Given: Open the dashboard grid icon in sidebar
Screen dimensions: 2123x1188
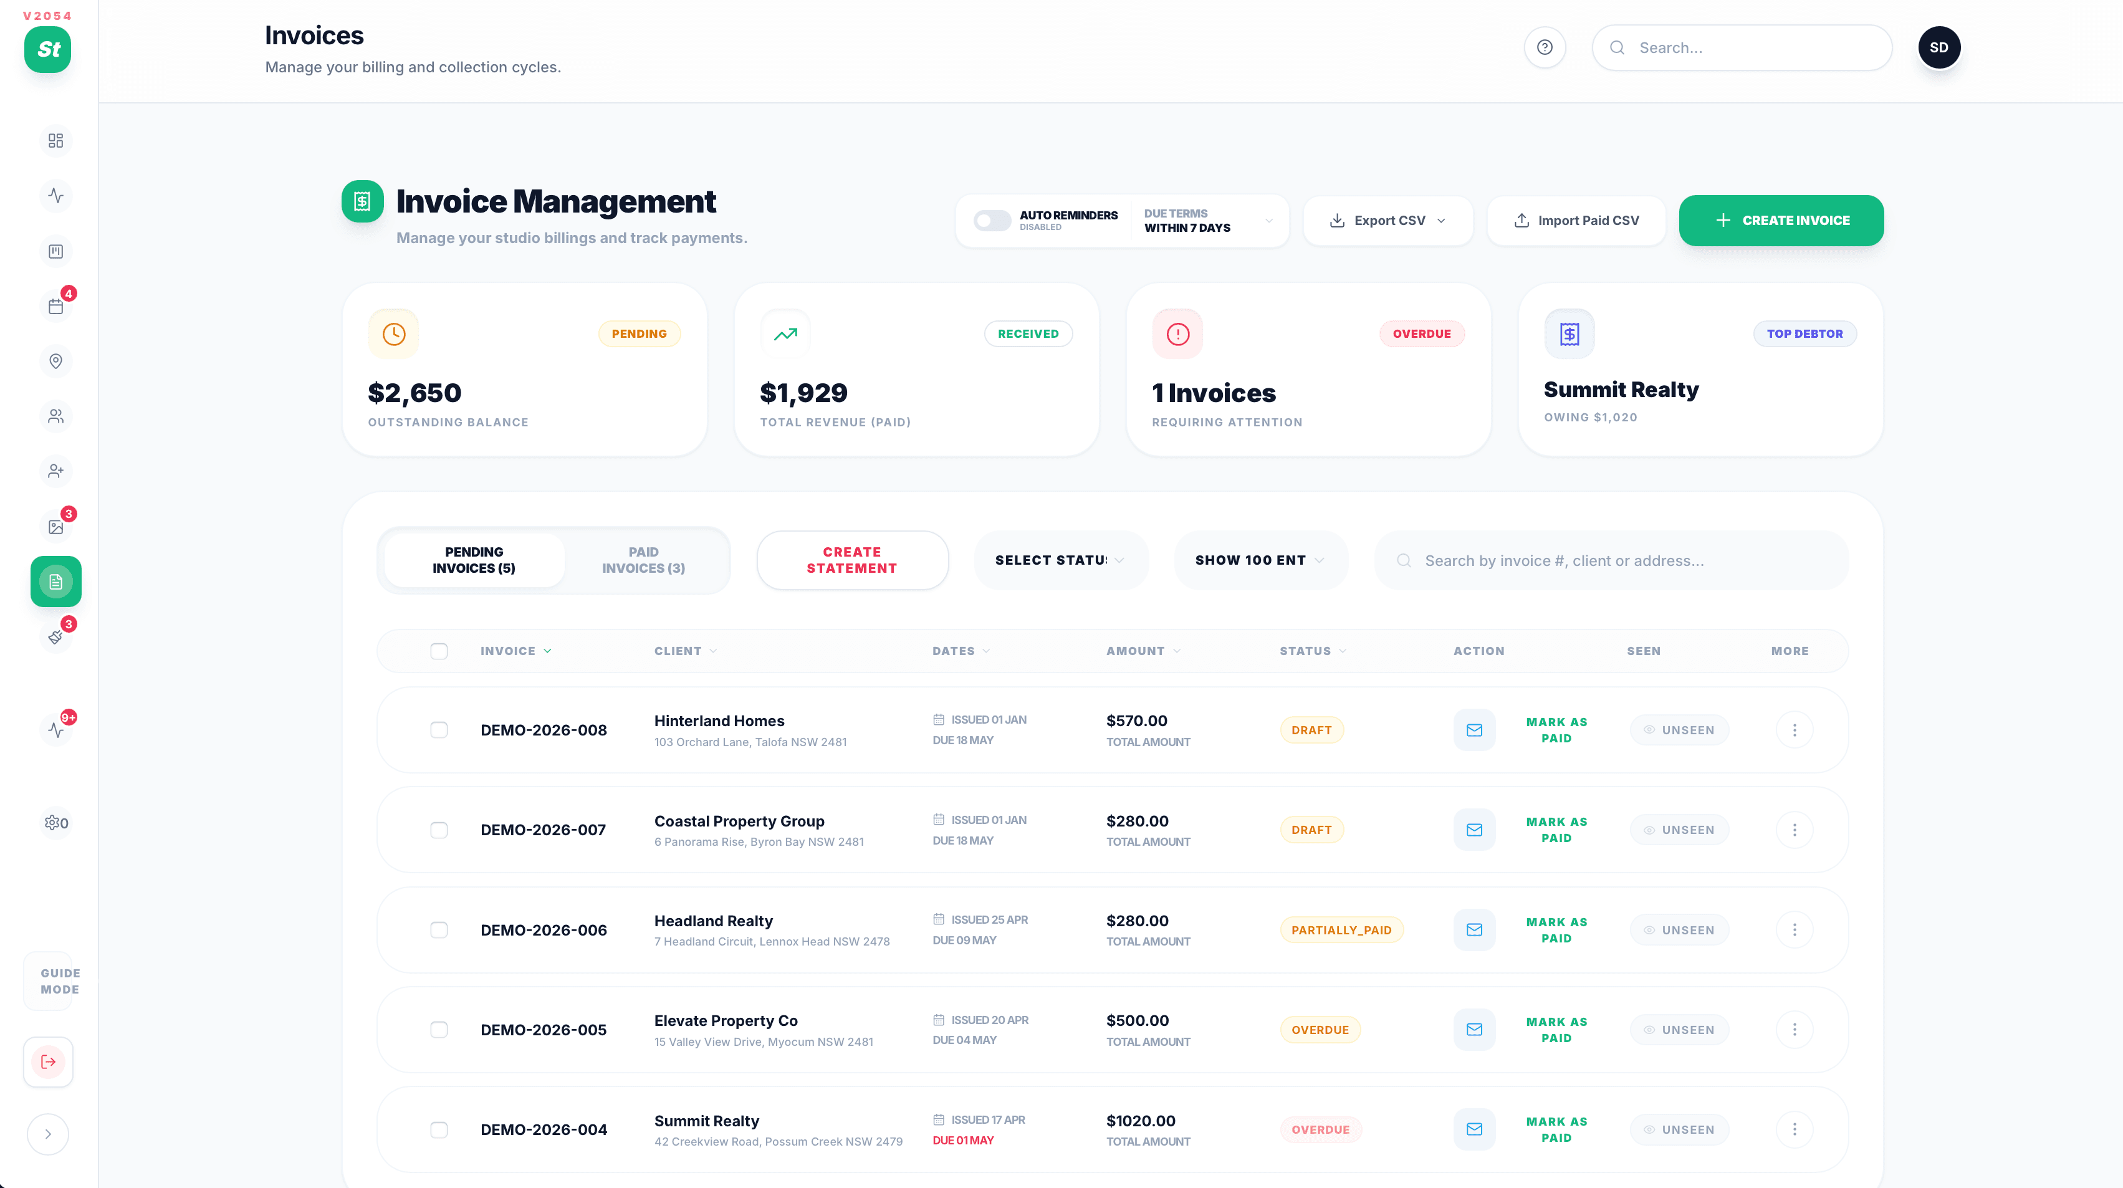Looking at the screenshot, I should coord(55,141).
